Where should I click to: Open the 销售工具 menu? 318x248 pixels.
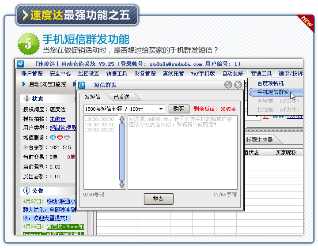(x=117, y=74)
